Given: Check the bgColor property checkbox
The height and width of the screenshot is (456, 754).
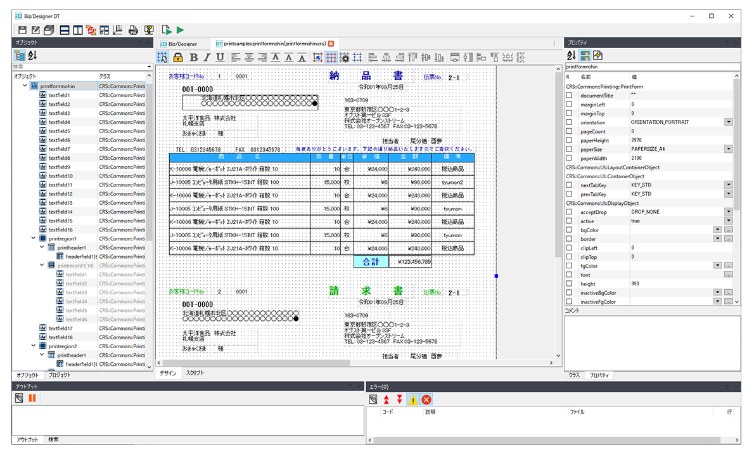Looking at the screenshot, I should (x=569, y=230).
